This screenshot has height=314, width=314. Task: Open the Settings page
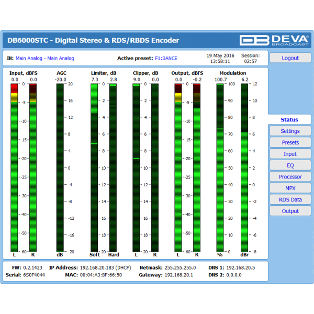coord(290,131)
